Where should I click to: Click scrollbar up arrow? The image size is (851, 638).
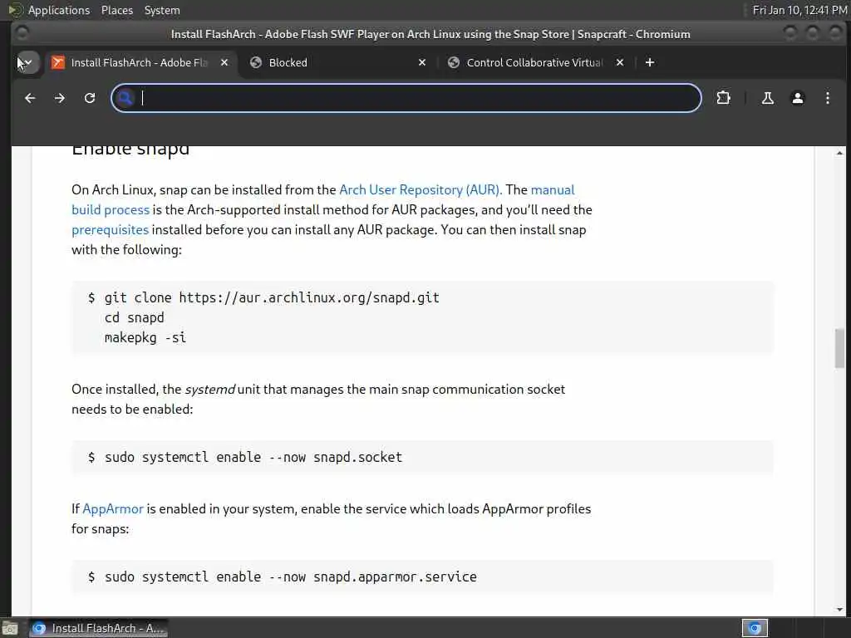839,153
